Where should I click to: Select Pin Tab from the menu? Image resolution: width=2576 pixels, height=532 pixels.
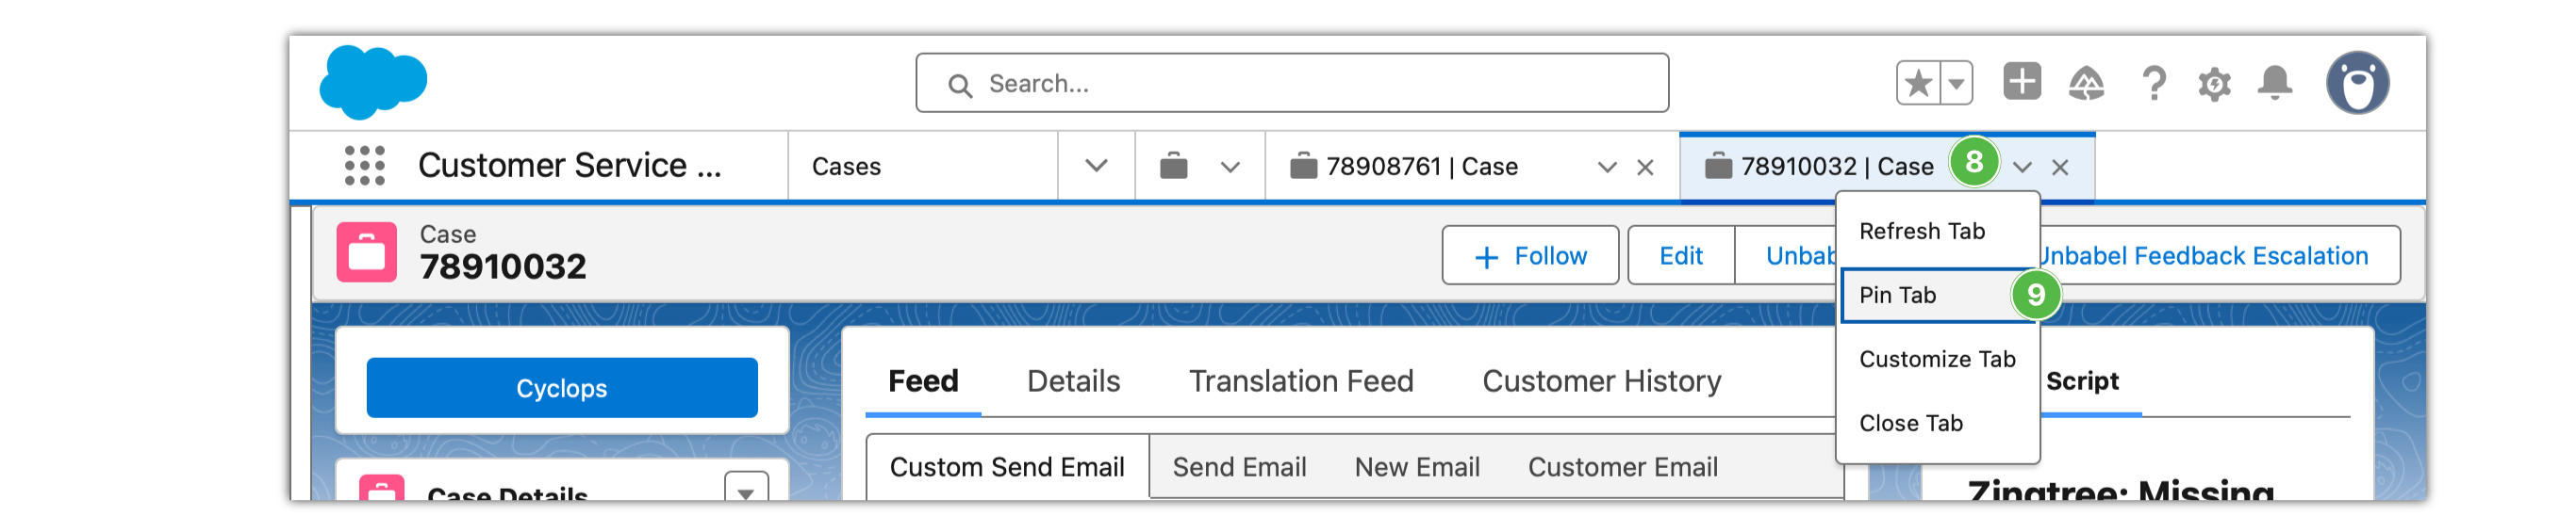[x=1898, y=296]
